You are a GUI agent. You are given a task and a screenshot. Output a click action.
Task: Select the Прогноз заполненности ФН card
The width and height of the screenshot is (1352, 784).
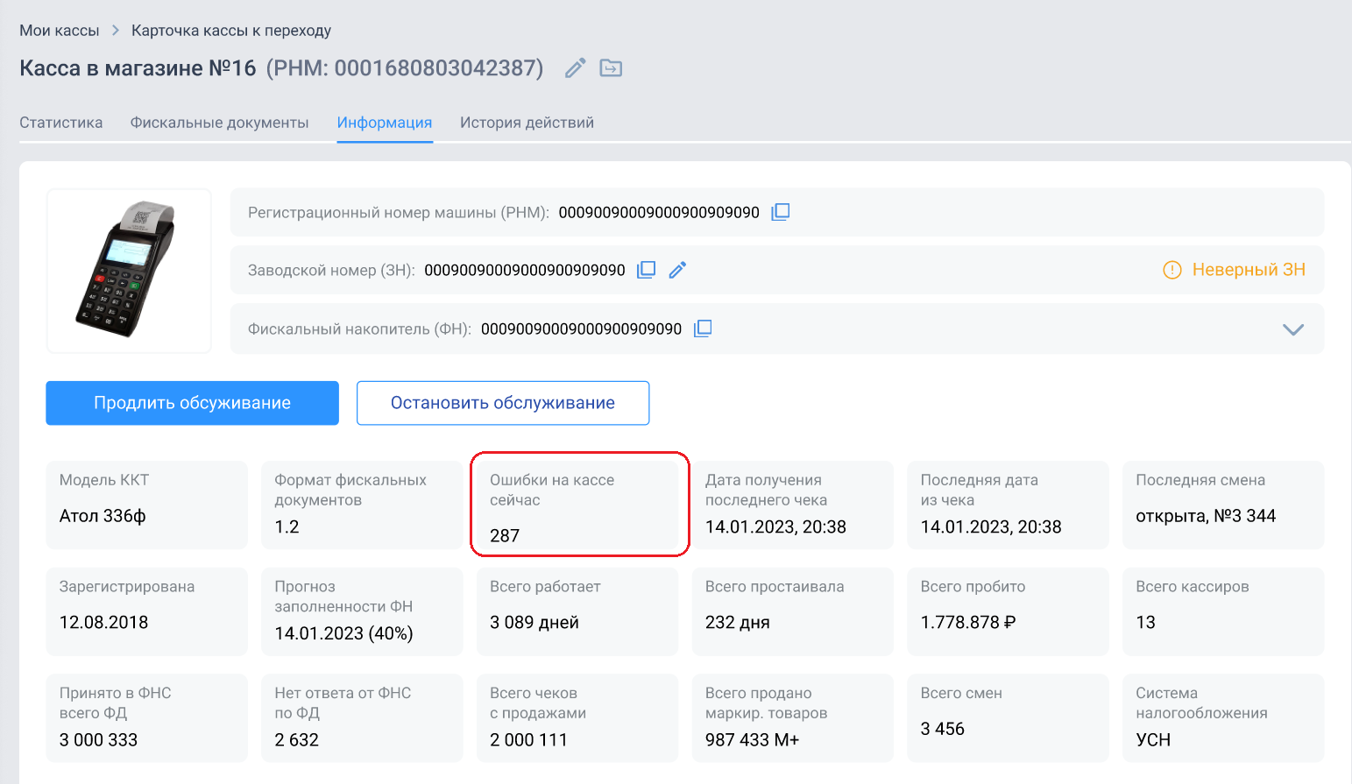point(362,611)
